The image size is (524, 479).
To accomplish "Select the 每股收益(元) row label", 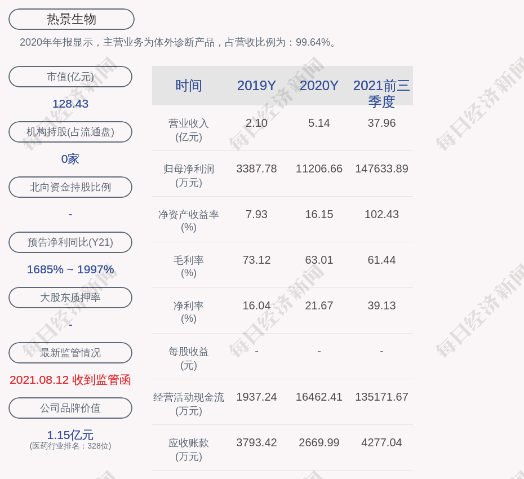I will [189, 358].
